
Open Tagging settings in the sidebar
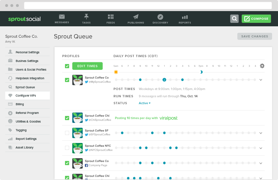tap(27, 130)
